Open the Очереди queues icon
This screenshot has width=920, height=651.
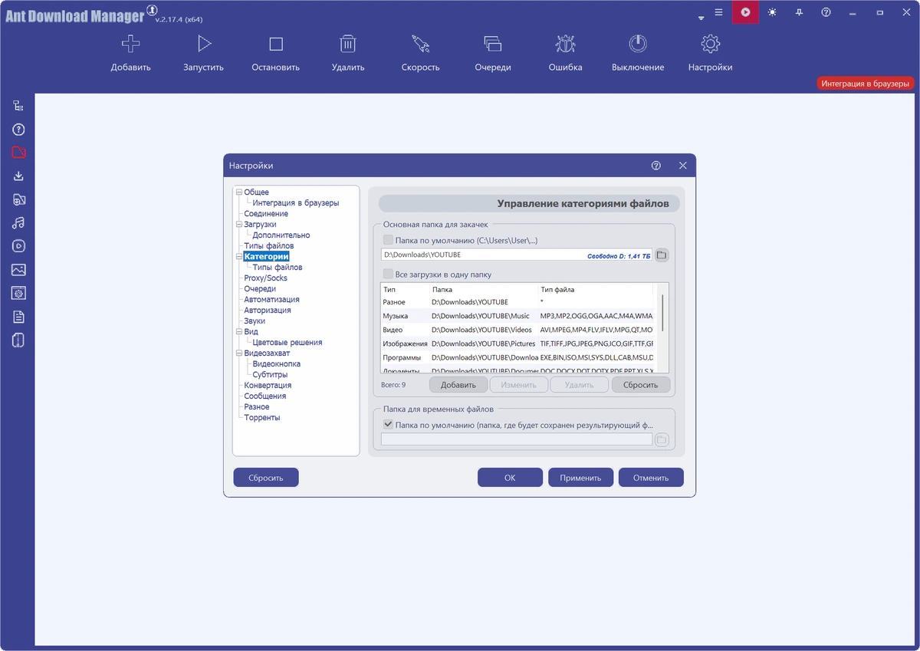coord(493,44)
